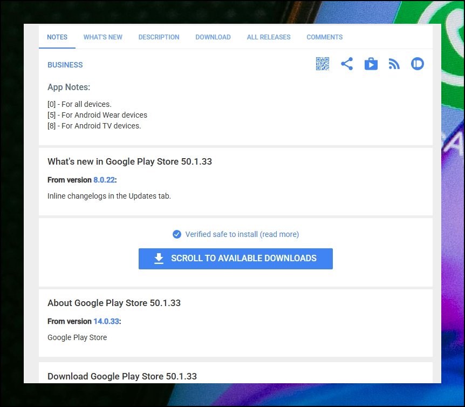This screenshot has height=407, width=465.
Task: Click the verified checkmark badge icon
Action: tap(177, 234)
